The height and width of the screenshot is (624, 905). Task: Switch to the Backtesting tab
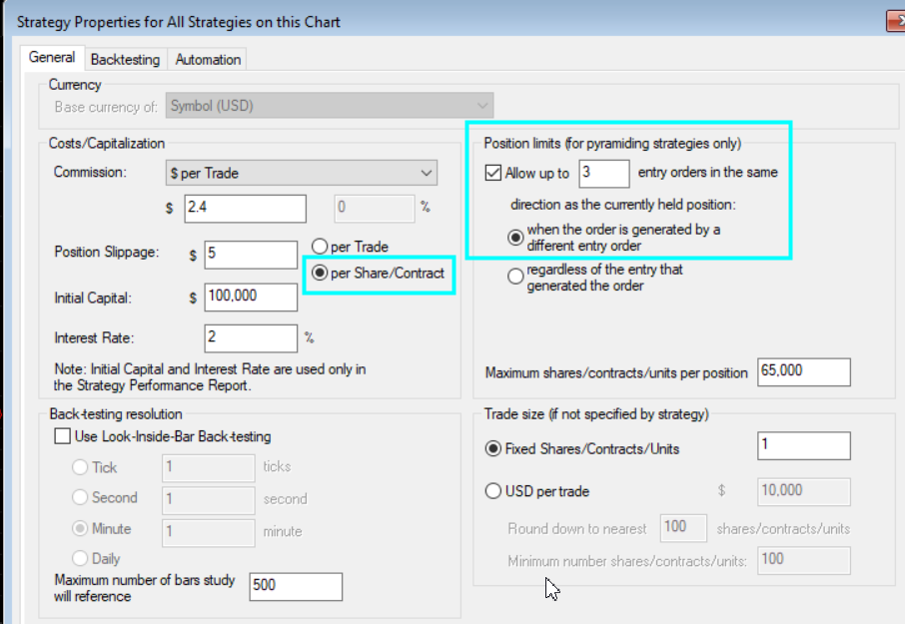click(125, 60)
